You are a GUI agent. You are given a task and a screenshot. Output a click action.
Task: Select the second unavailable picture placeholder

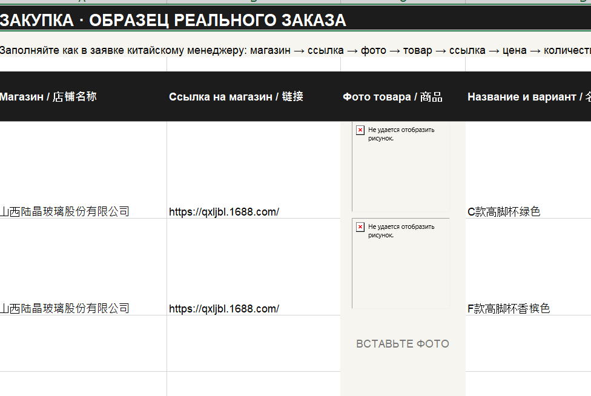401,263
